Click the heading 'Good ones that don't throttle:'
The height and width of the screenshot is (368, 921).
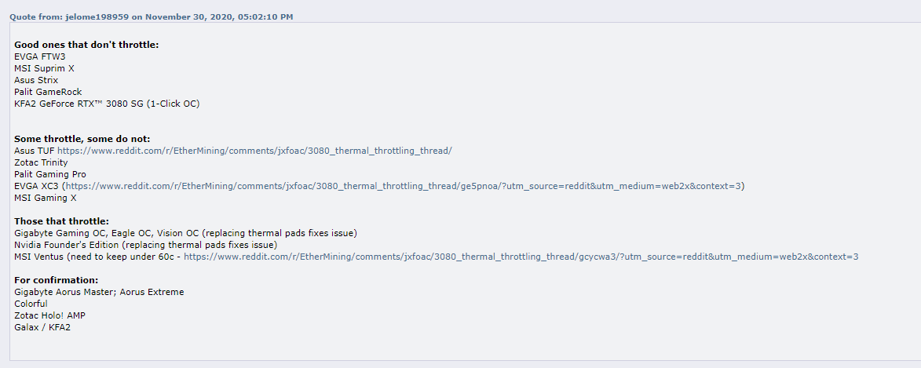point(86,45)
